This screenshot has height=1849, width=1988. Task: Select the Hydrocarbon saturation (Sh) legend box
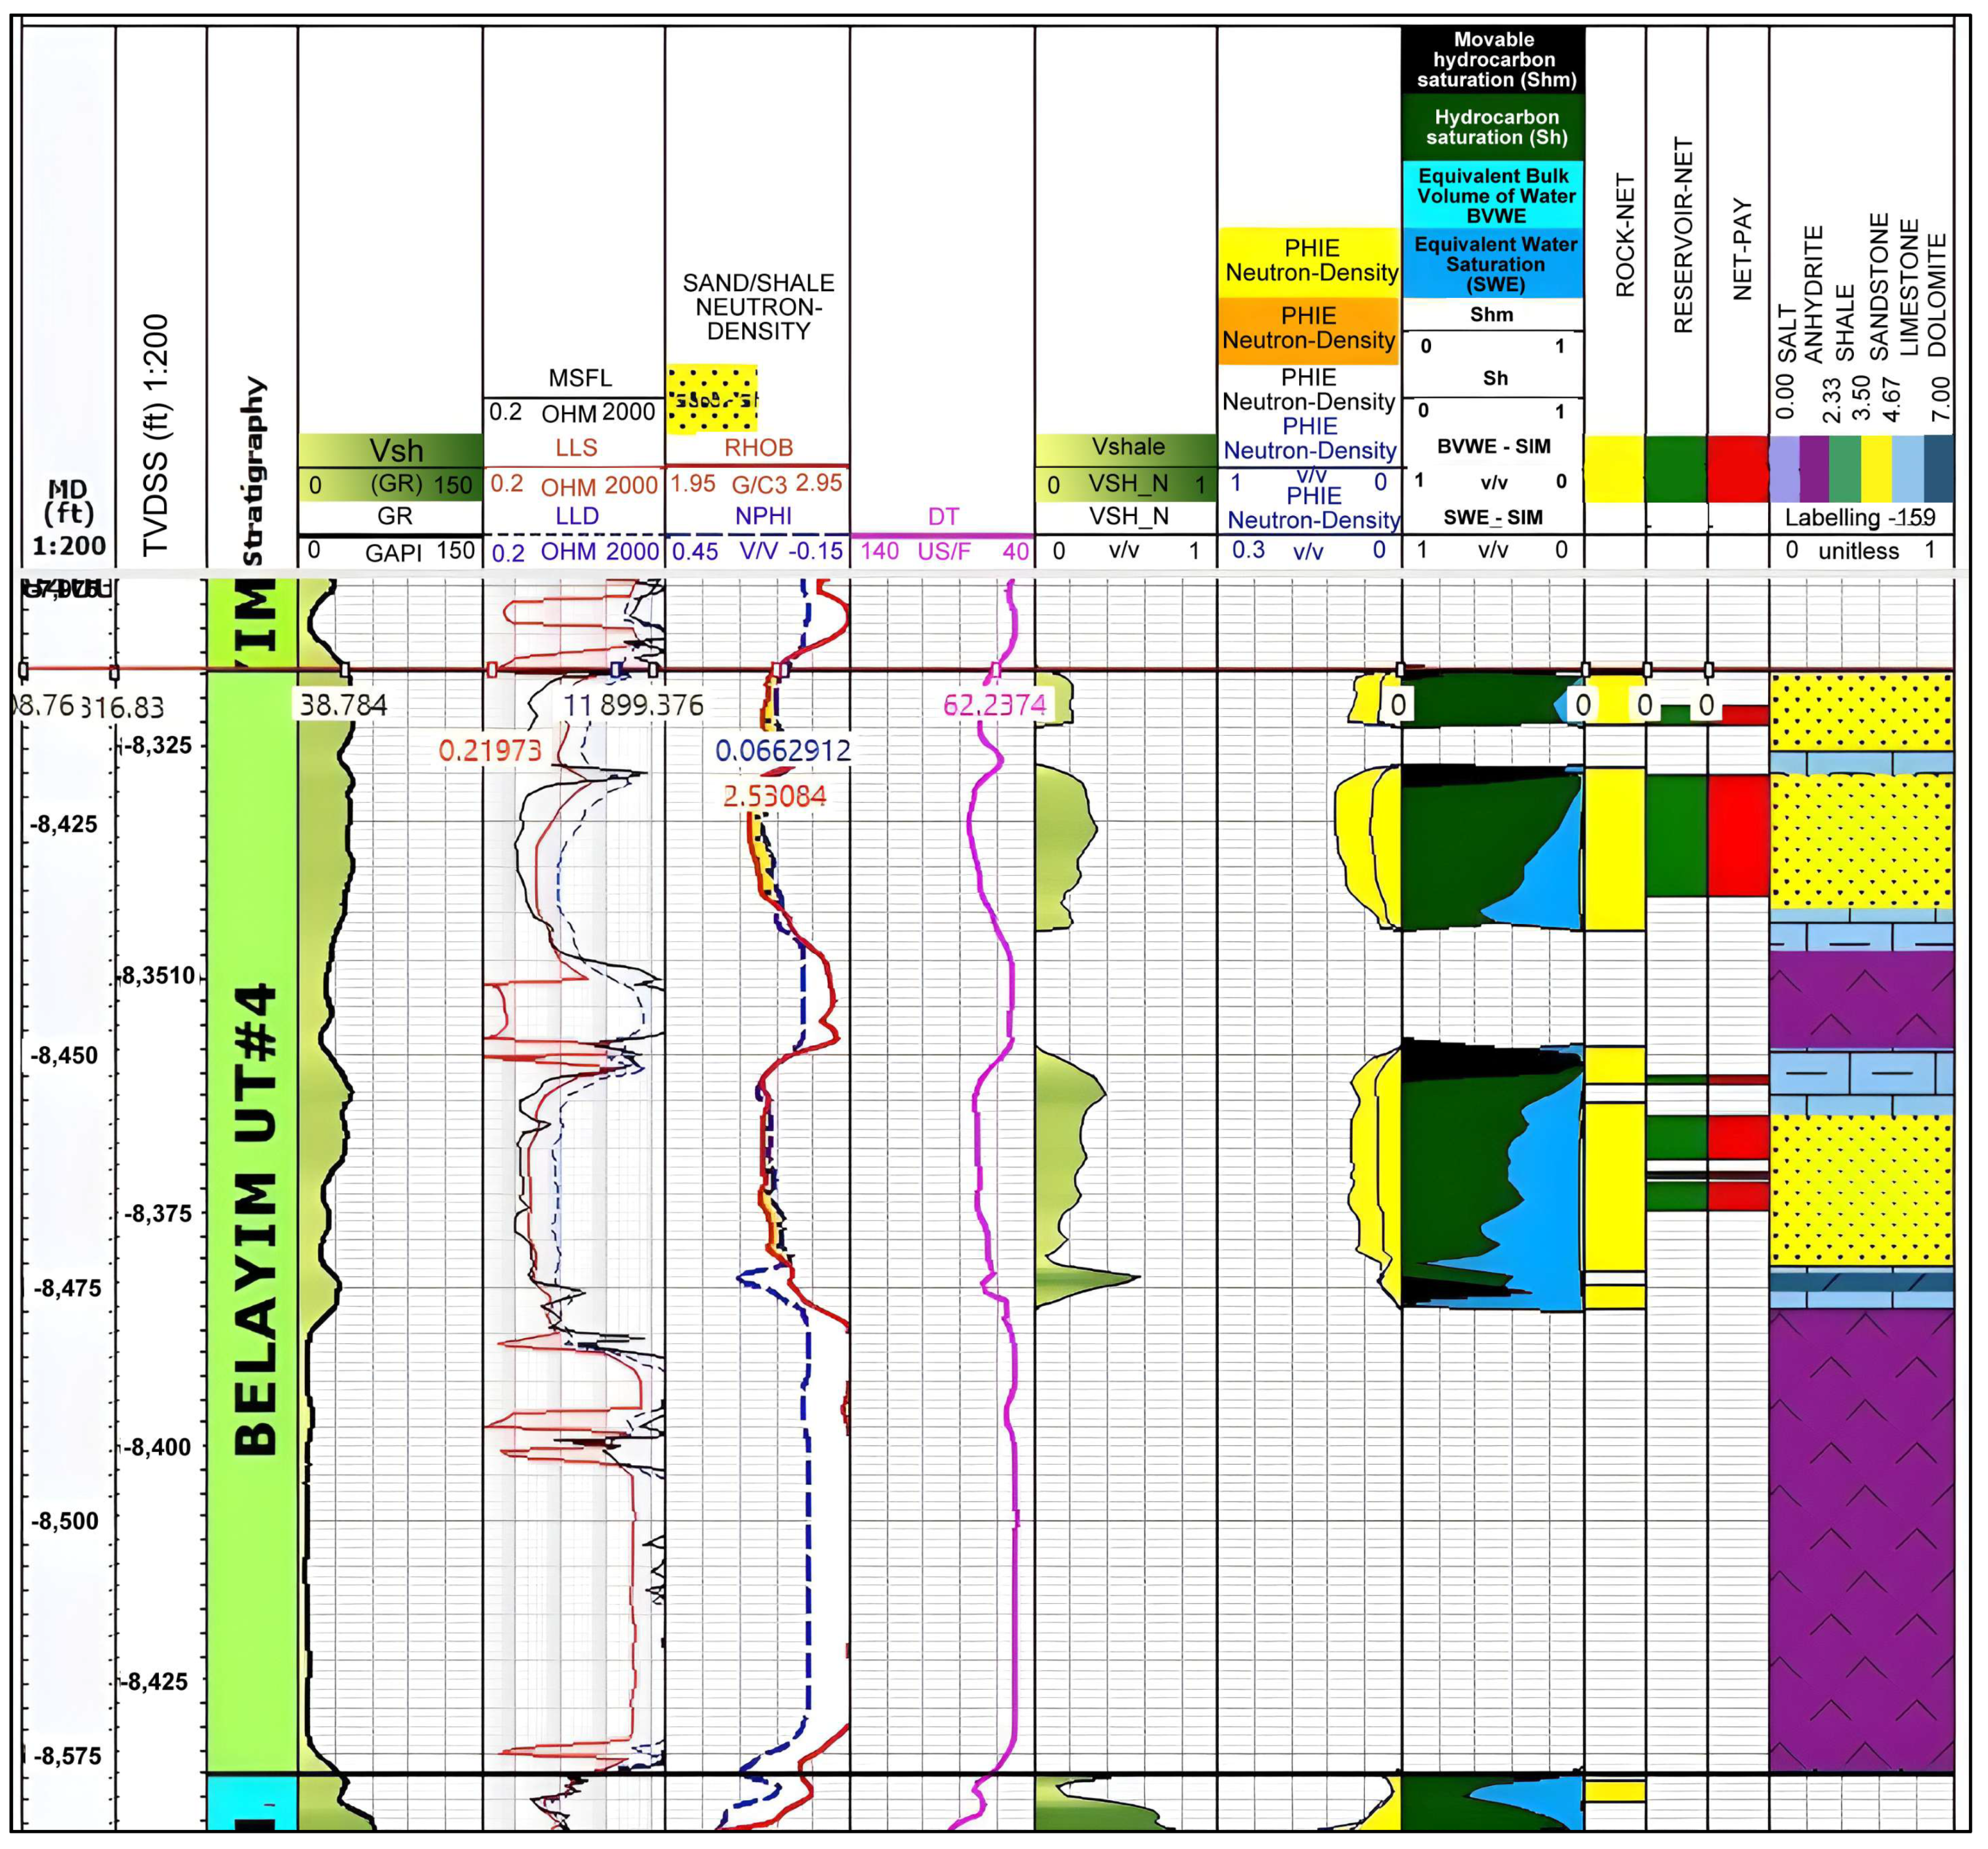1494,127
